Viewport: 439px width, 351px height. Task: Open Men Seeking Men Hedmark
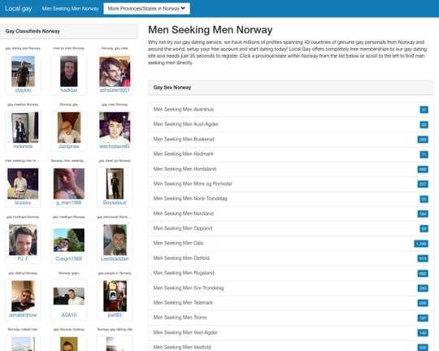(291, 154)
